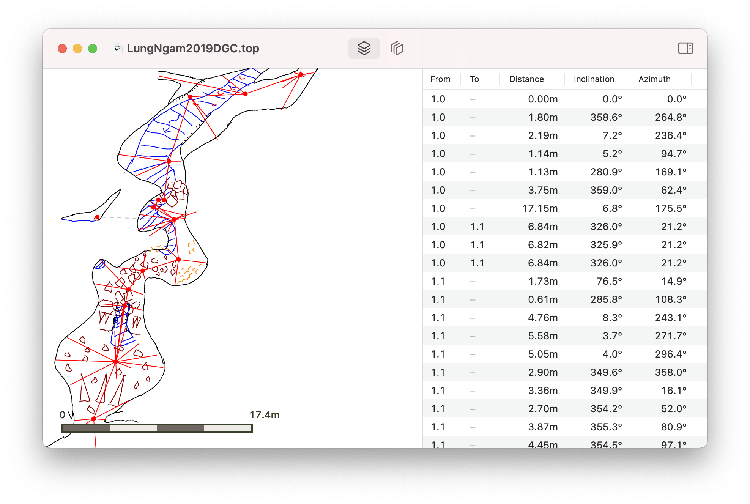Switch to the side view icon
This screenshot has width=750, height=504.
397,48
